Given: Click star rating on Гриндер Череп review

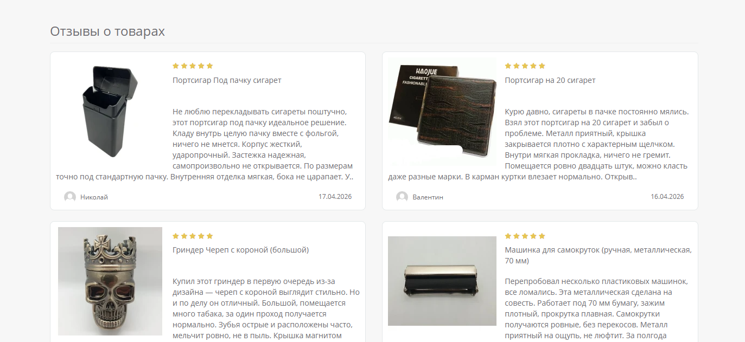Looking at the screenshot, I should (193, 236).
